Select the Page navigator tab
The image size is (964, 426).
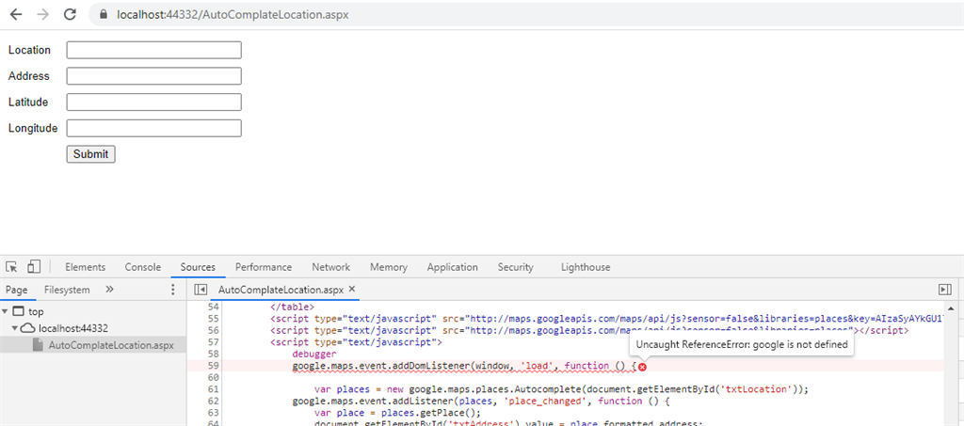pyautogui.click(x=16, y=289)
